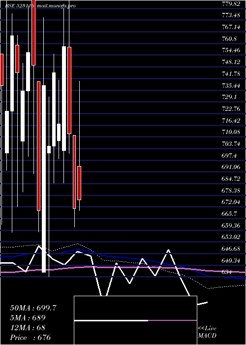
Task: Click the 760.8 price axis label
Action: (229, 39)
